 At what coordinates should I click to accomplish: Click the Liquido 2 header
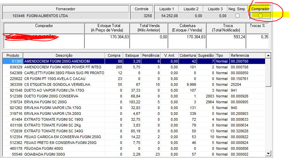191,9
